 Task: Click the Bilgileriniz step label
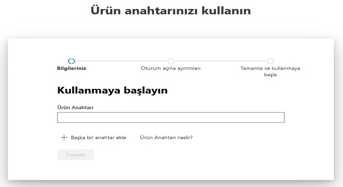coord(72,68)
